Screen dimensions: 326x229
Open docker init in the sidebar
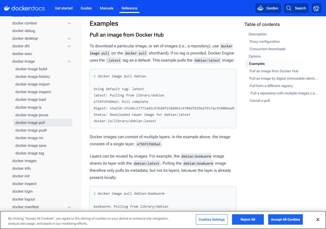[21, 176]
